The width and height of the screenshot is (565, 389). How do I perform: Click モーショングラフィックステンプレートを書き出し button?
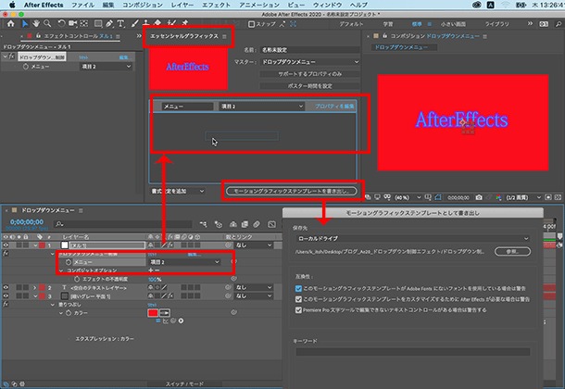292,191
